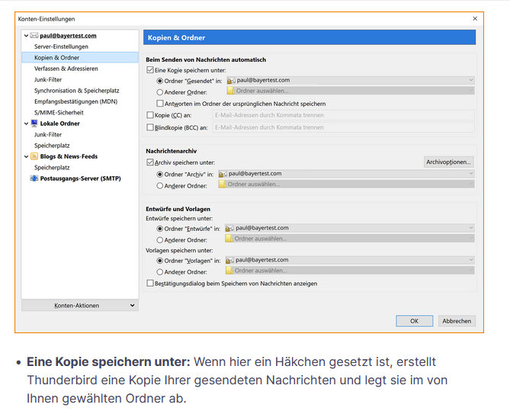The image size is (510, 411).
Task: Select Ordner "Archiv" in radio button
Action: pos(159,175)
